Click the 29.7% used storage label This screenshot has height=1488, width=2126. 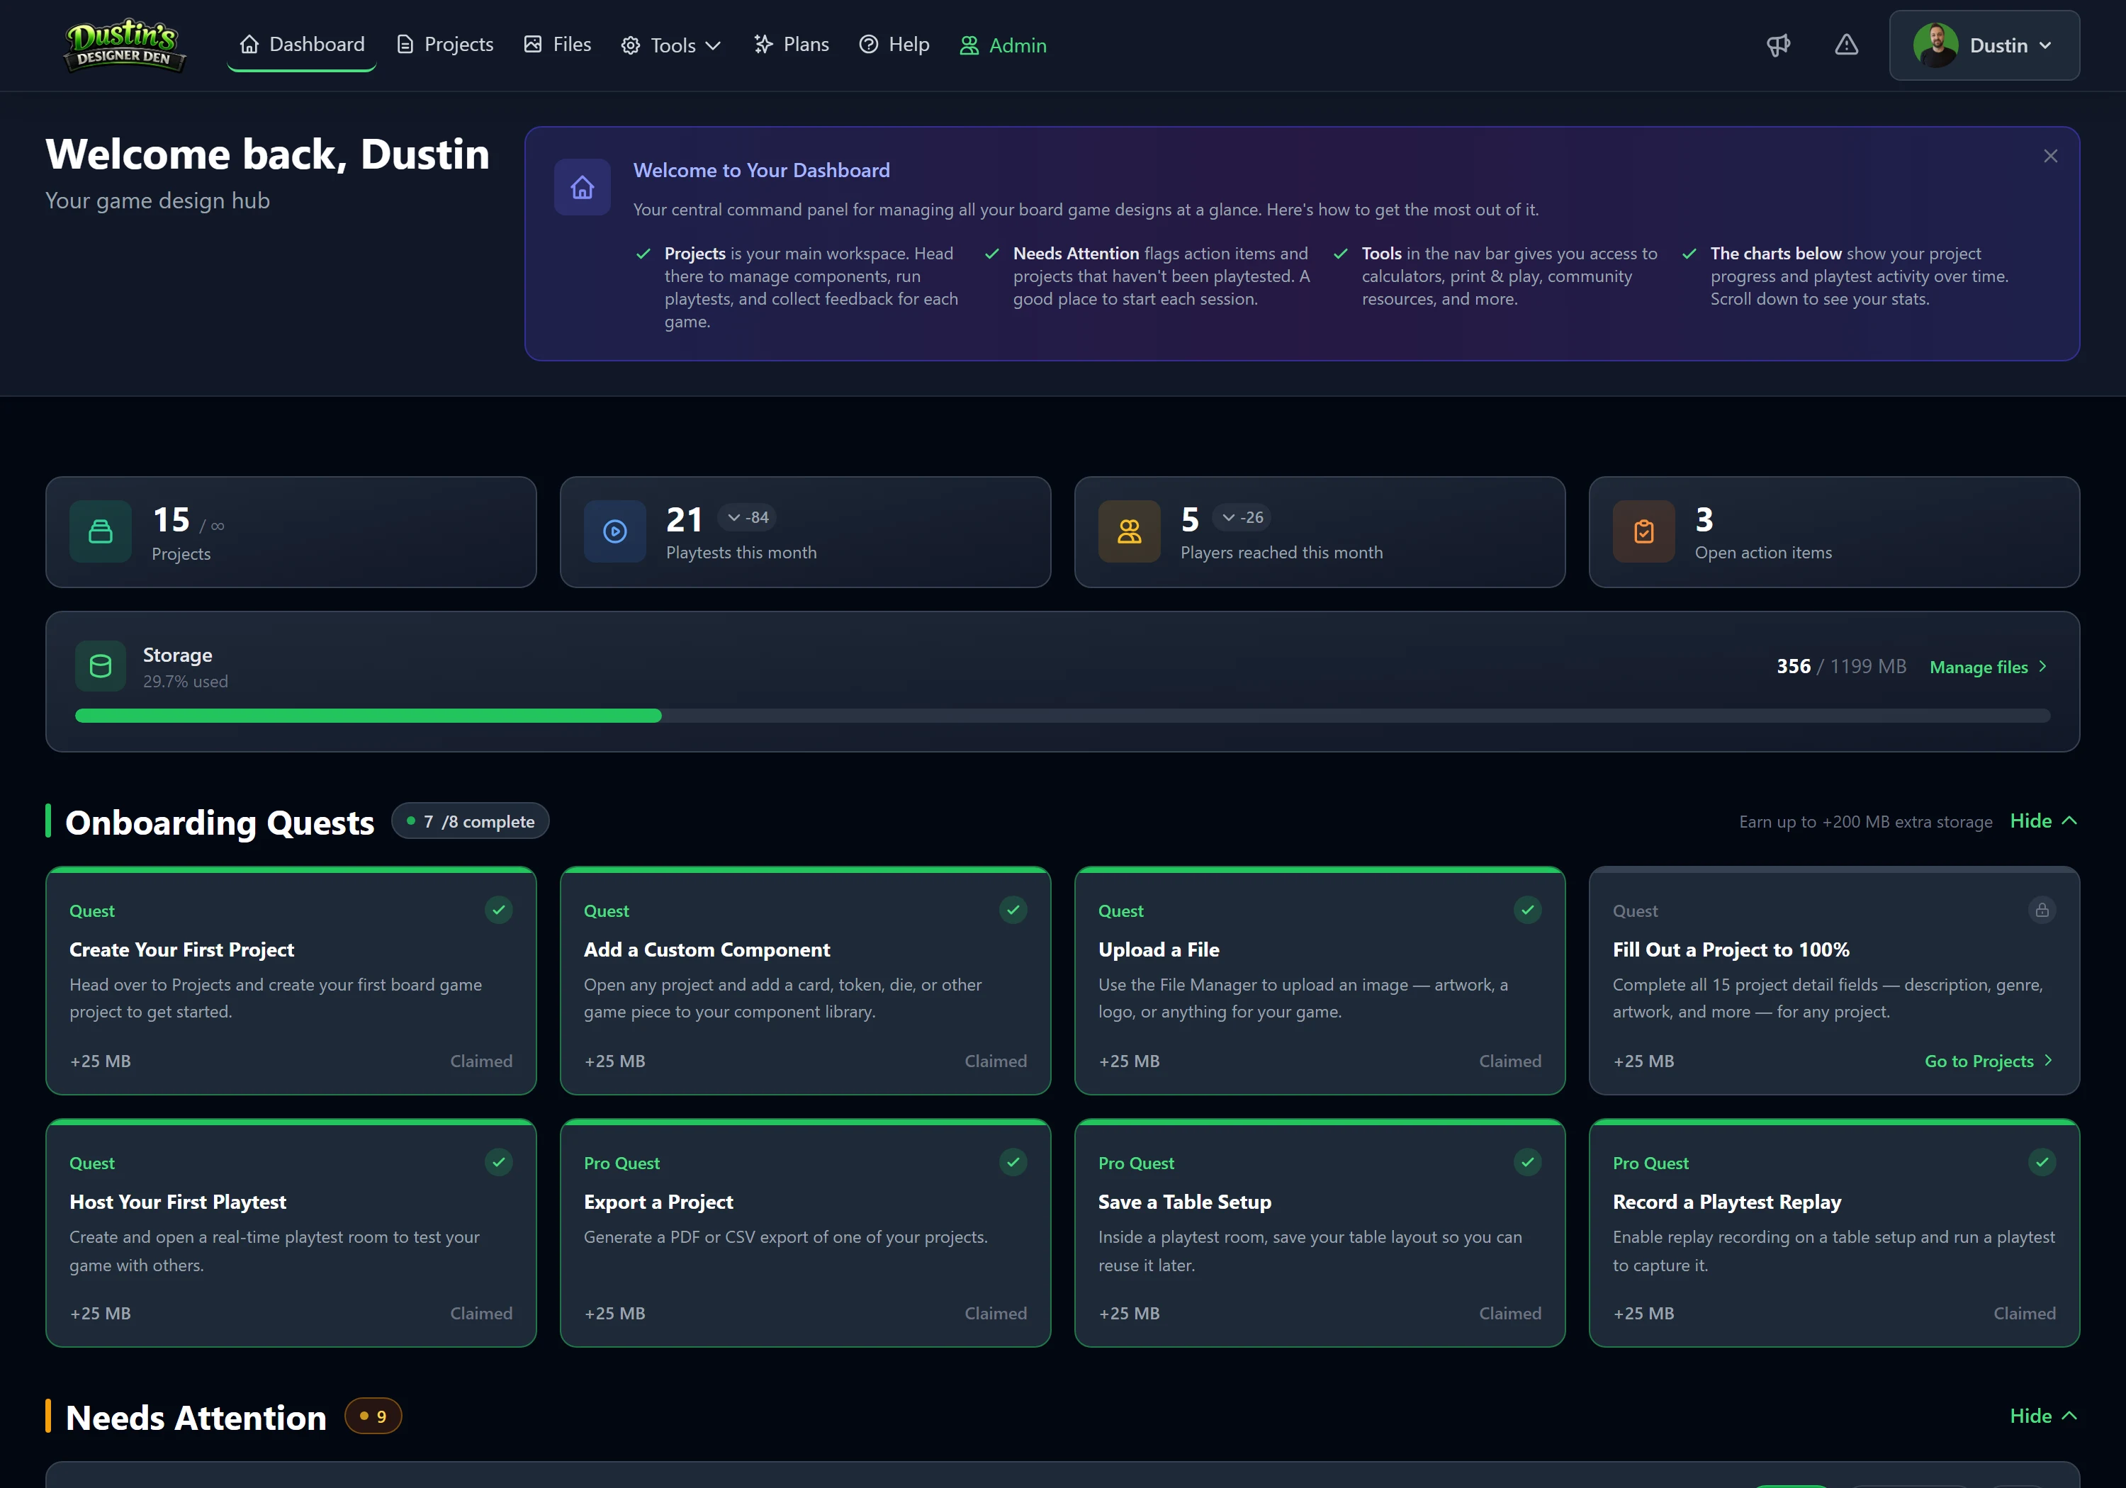[x=185, y=682]
